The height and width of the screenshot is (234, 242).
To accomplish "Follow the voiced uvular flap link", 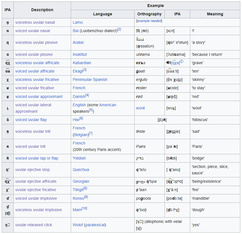I will pos(31,120).
